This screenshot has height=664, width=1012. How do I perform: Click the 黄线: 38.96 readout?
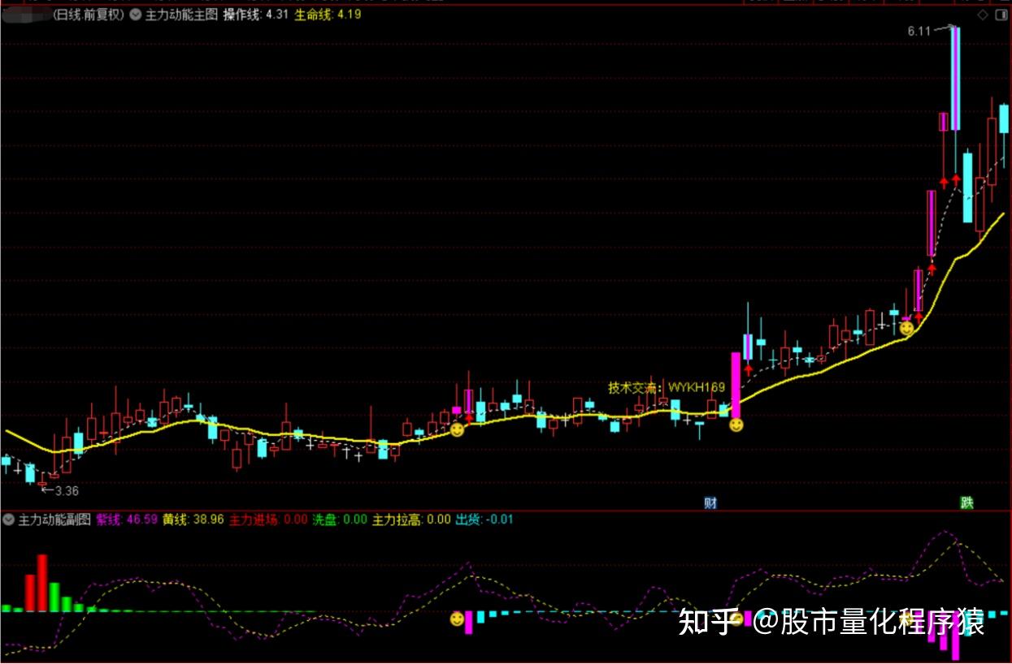(193, 520)
